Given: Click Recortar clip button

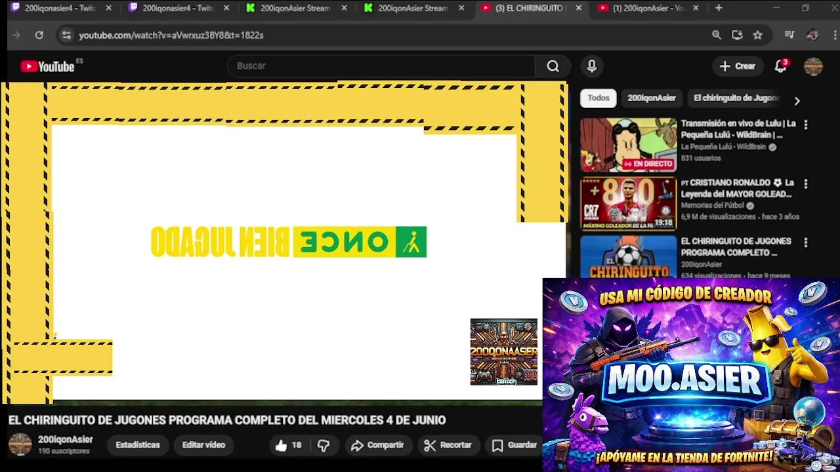Looking at the screenshot, I should (x=448, y=445).
